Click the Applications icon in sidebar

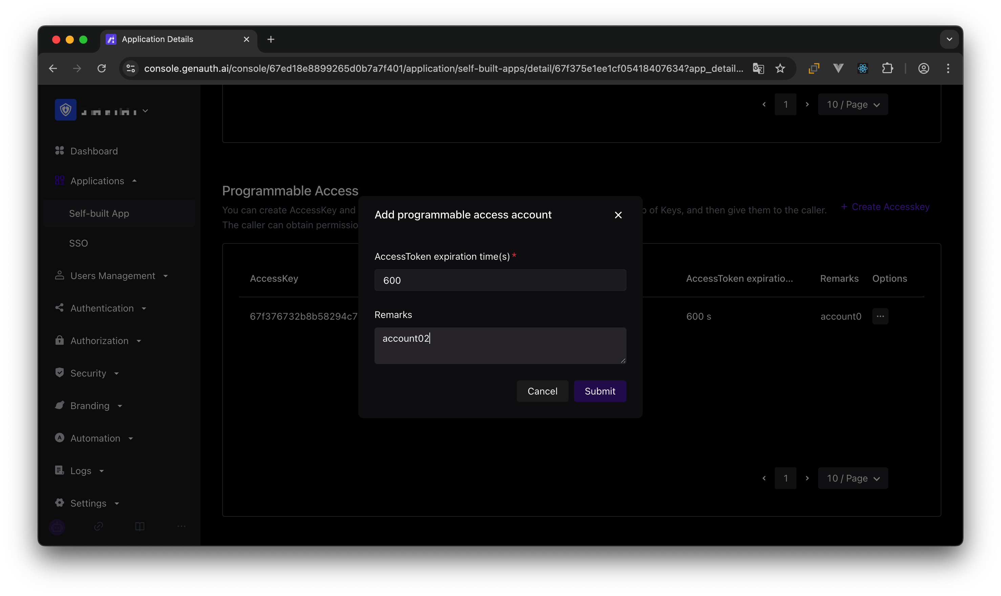coord(59,180)
